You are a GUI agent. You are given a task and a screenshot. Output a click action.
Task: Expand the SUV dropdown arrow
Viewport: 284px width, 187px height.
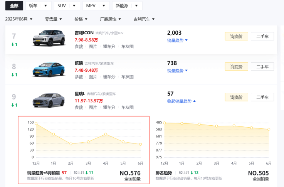[x=74, y=6]
